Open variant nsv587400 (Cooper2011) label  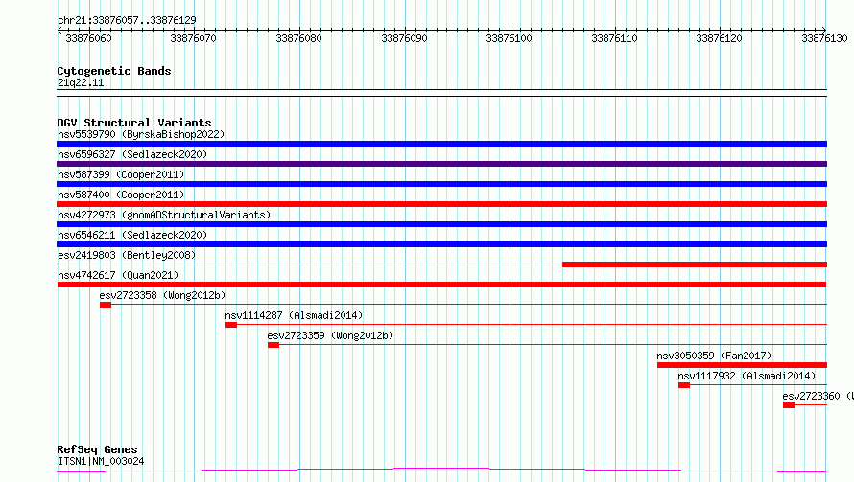coord(121,195)
